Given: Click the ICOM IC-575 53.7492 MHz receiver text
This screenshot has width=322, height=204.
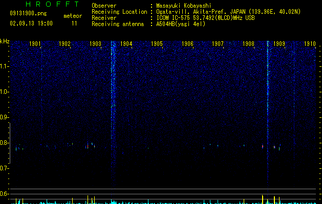Looking at the screenshot, I should click(205, 18).
